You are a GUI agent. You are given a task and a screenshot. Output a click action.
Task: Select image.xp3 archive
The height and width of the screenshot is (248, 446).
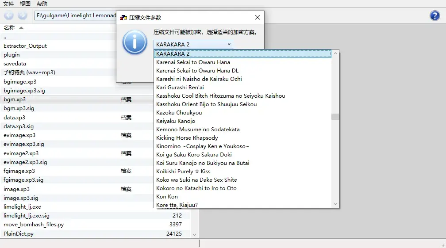(16, 189)
